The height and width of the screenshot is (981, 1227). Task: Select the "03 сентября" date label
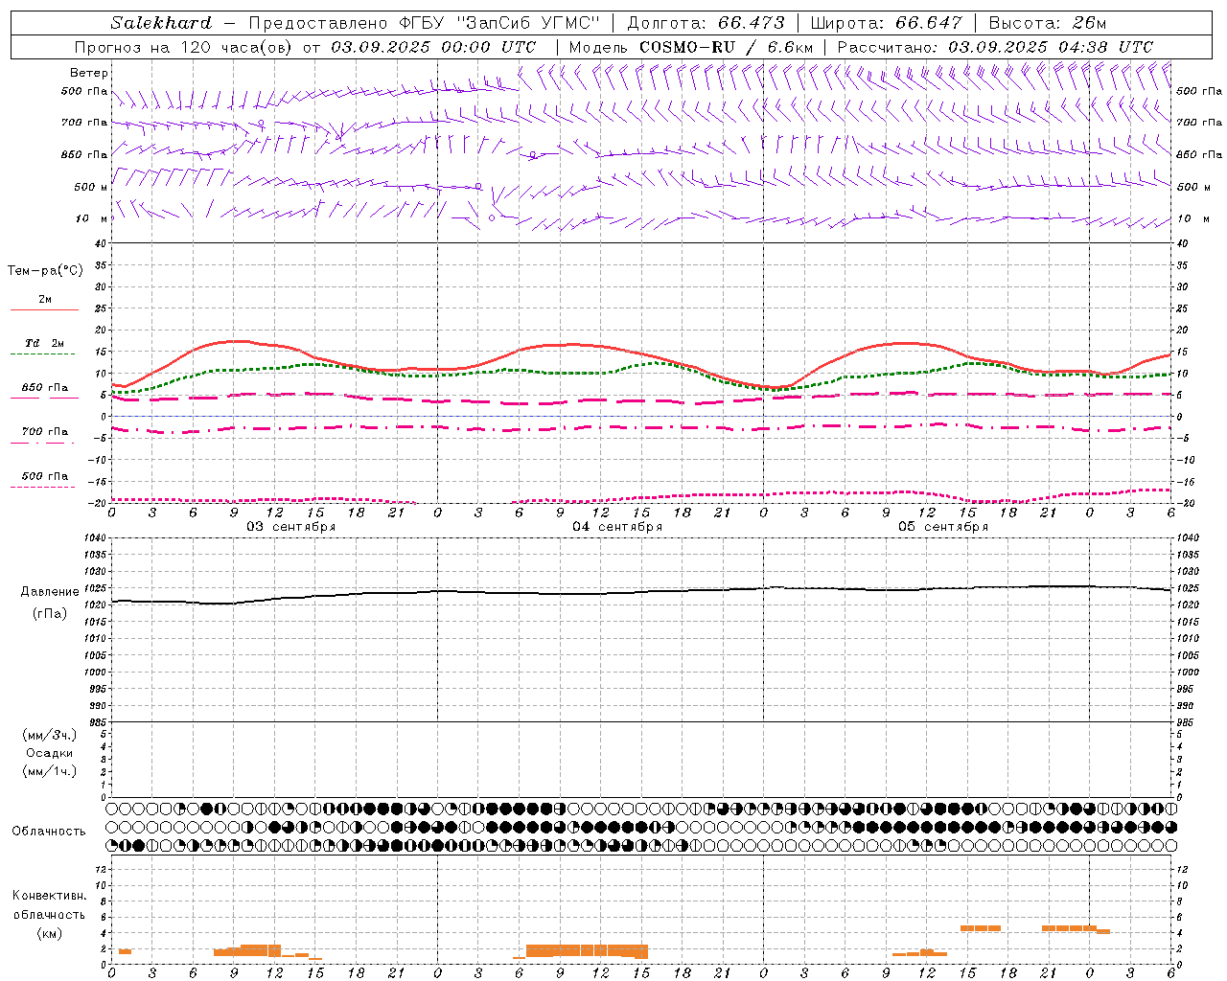291,527
